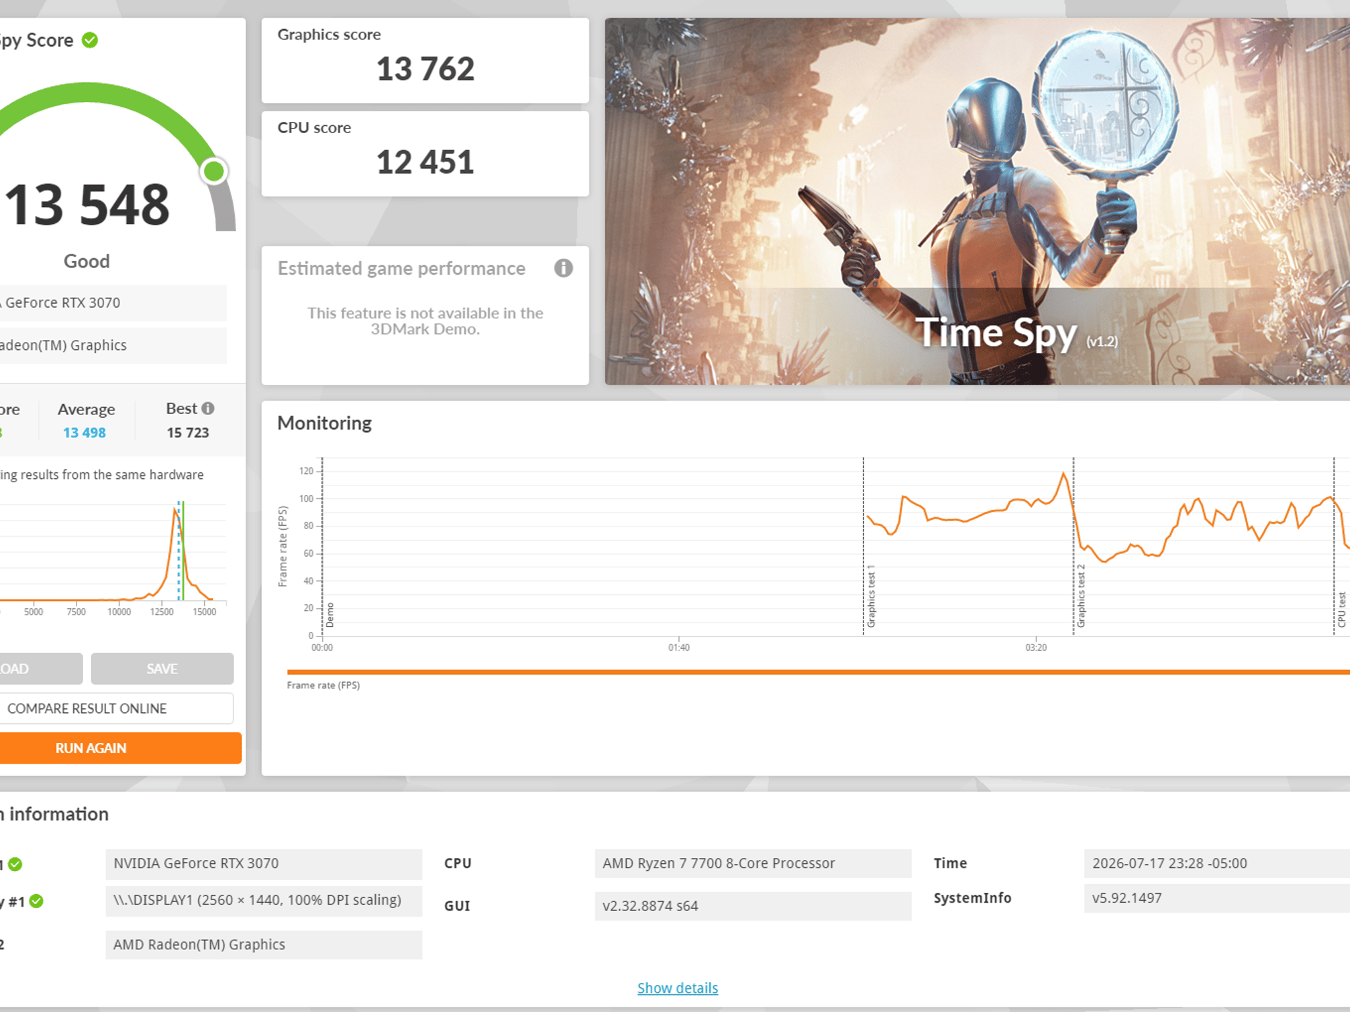Click the overall score 13 548
This screenshot has width=1350, height=1012.
87,204
